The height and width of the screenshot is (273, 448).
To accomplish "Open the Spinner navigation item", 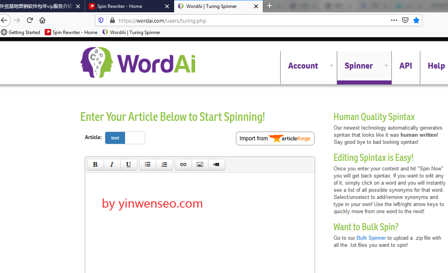I will pos(359,66).
